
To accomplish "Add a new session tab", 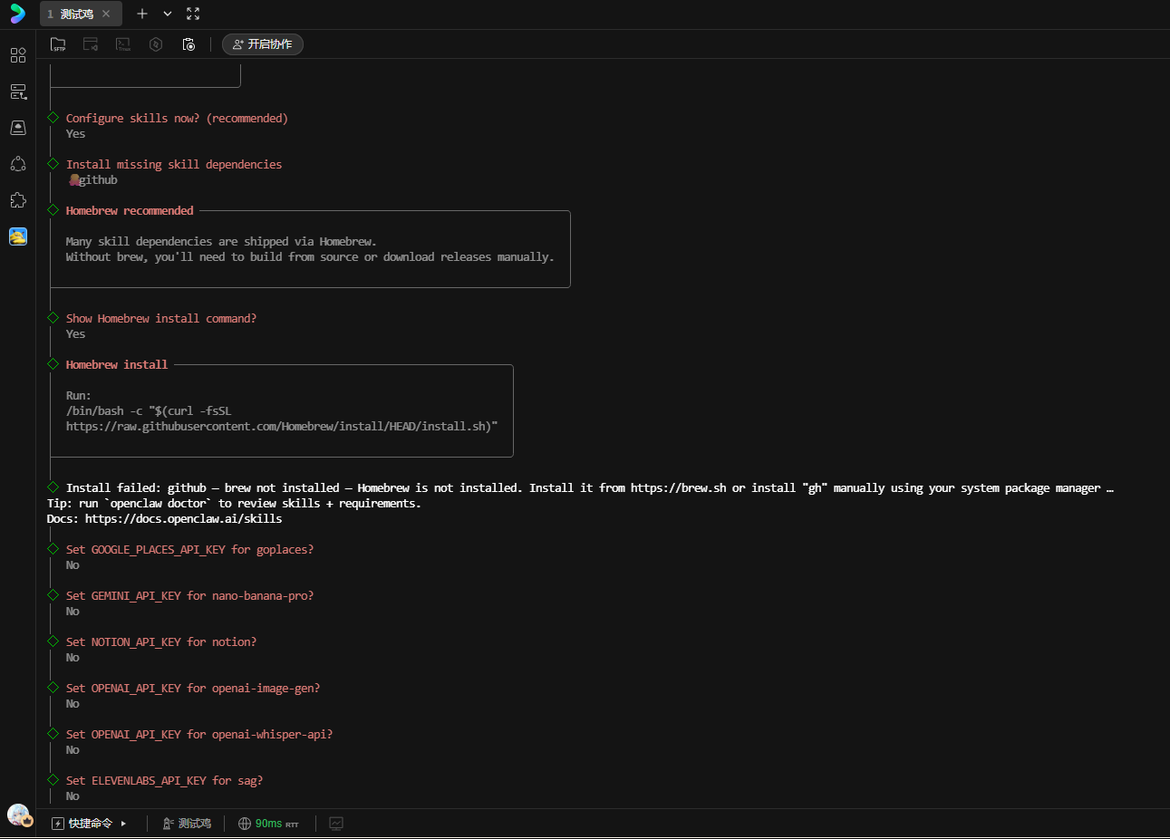I will (x=142, y=14).
